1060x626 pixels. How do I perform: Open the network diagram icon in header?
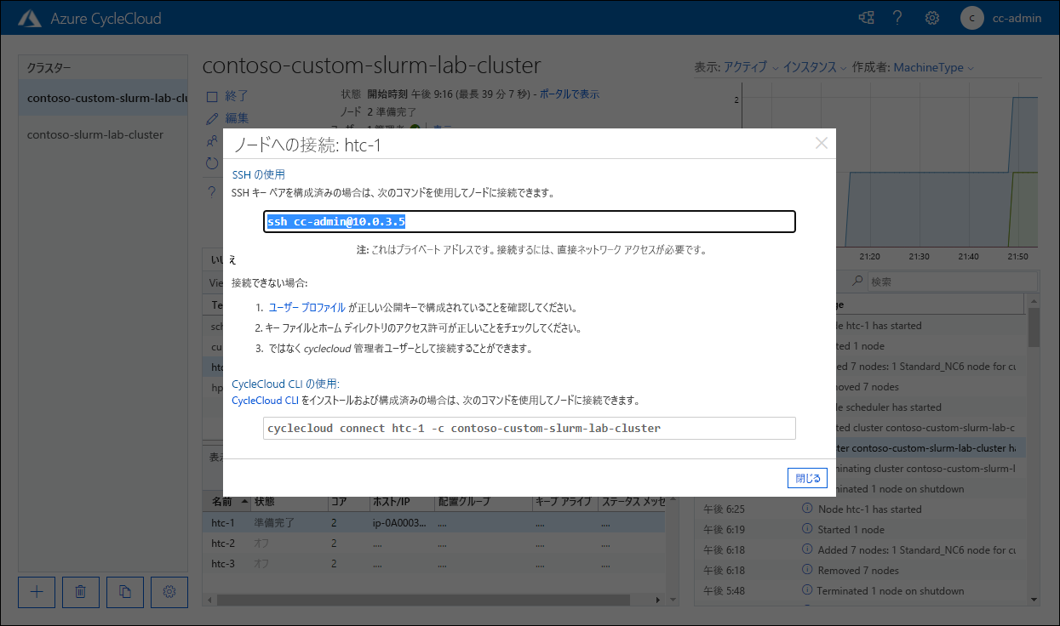click(x=867, y=18)
